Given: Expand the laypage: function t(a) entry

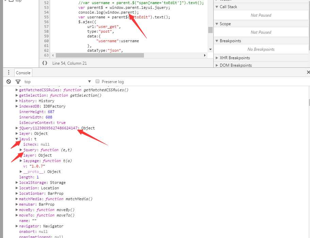Looking at the screenshot, I should (x=21, y=161).
